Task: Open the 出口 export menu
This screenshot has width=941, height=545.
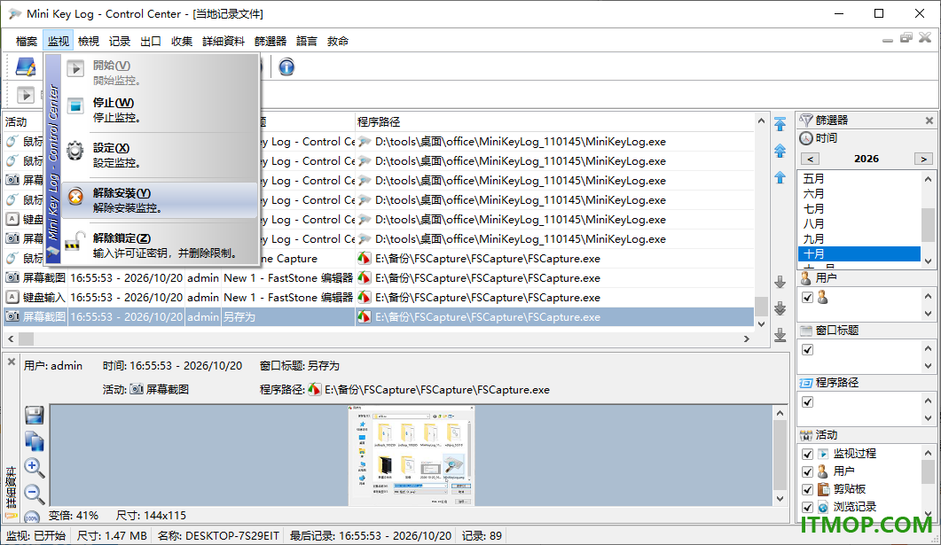Action: pos(151,42)
